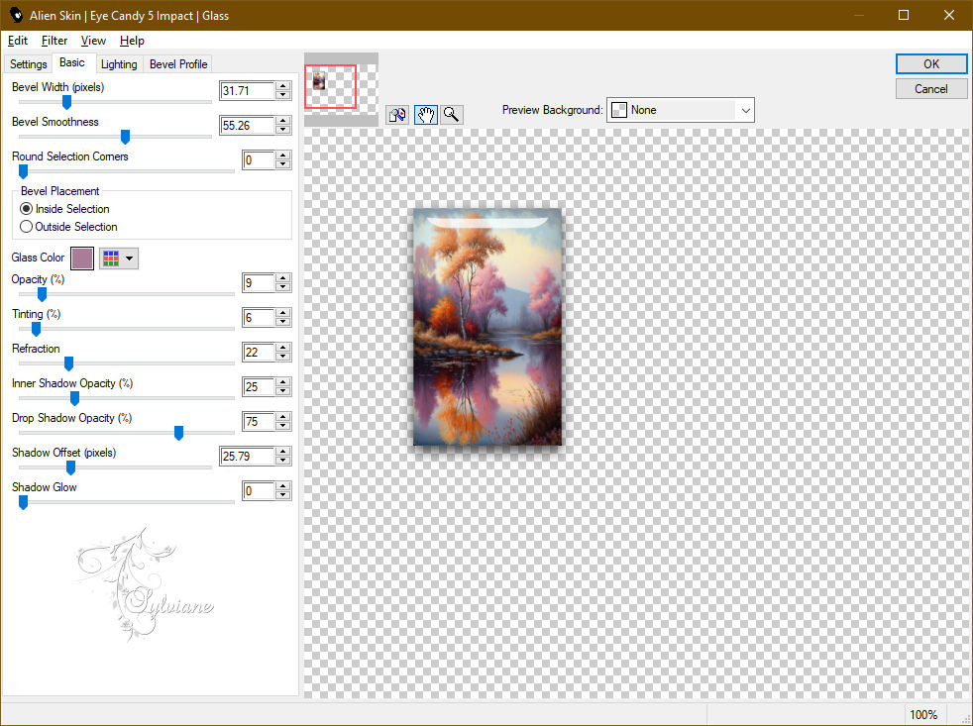Viewport: 973px width, 726px height.
Task: Click the Shadow Offset value field
Action: [247, 457]
